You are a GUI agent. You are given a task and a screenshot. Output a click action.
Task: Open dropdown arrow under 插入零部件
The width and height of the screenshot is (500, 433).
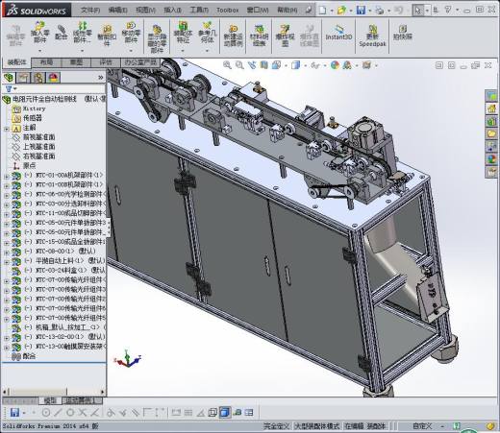40,51
